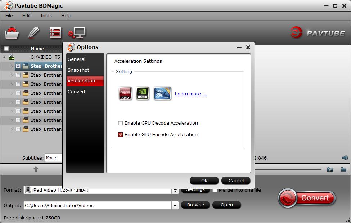Click the Learn more link

(190, 94)
